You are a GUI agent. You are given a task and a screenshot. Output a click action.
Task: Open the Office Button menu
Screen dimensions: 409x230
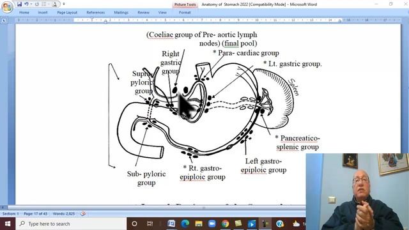7,7
